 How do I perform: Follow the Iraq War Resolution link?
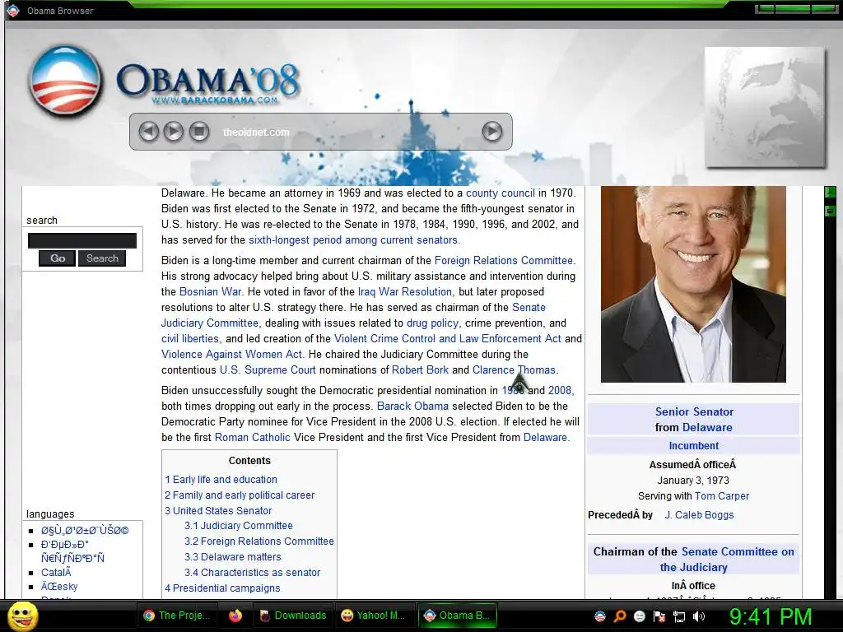pyautogui.click(x=404, y=291)
